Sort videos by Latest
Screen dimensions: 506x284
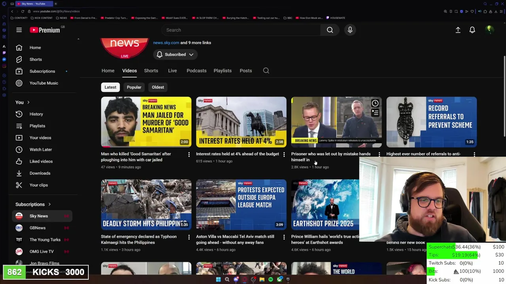[110, 87]
